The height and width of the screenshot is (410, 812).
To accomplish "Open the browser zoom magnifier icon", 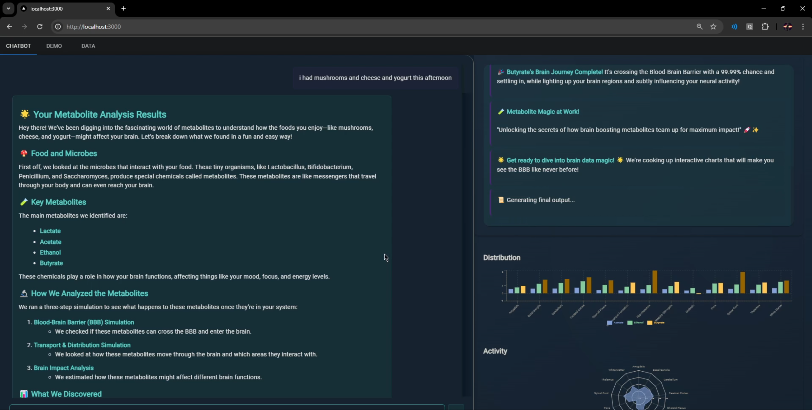I will (x=699, y=27).
